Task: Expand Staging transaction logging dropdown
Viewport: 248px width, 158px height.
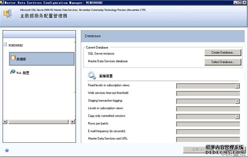Action: click(x=237, y=101)
